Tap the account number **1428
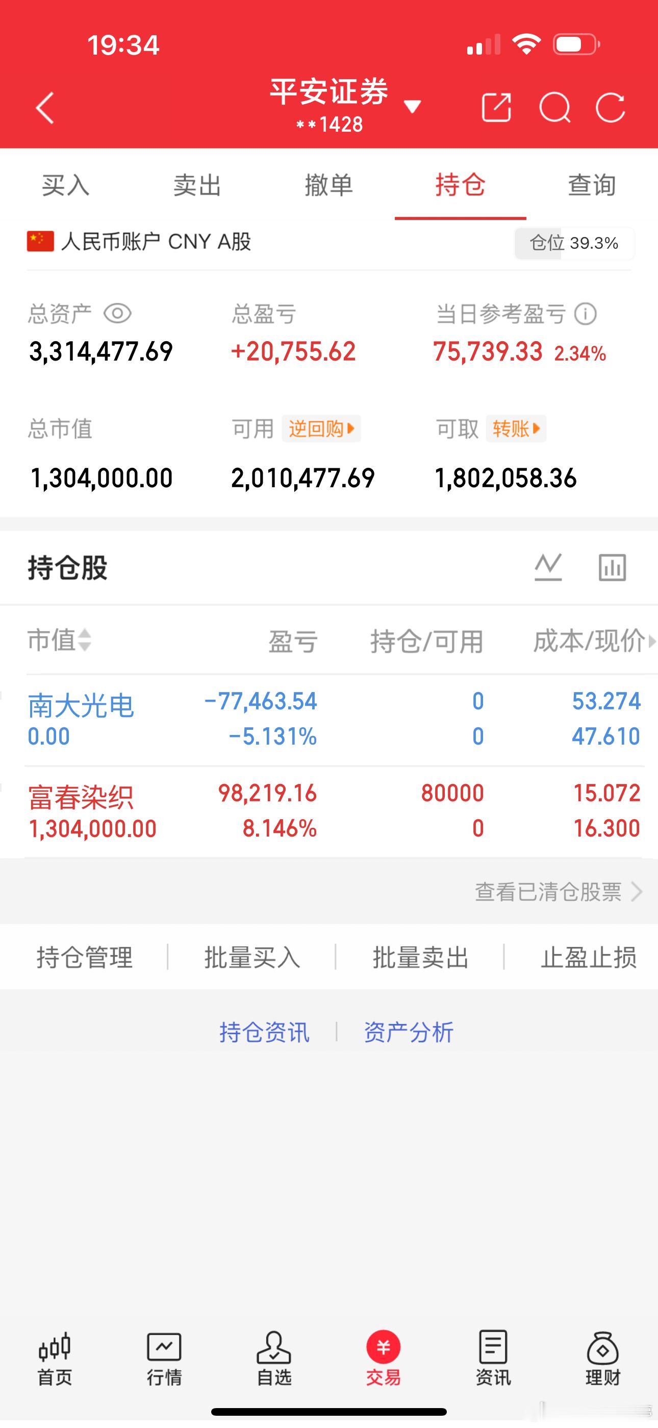Viewport: 658px width, 1428px height. pyautogui.click(x=329, y=125)
